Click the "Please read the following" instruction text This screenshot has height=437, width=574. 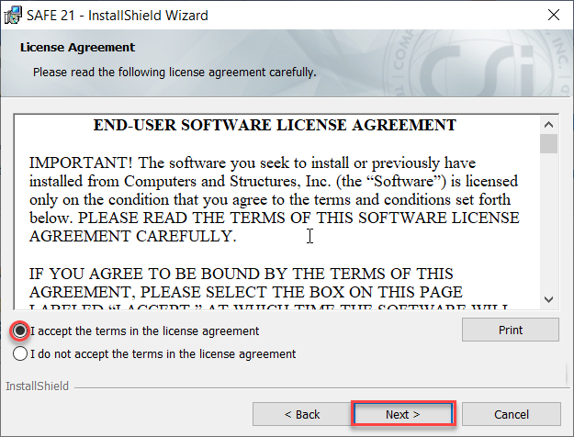coord(174,72)
